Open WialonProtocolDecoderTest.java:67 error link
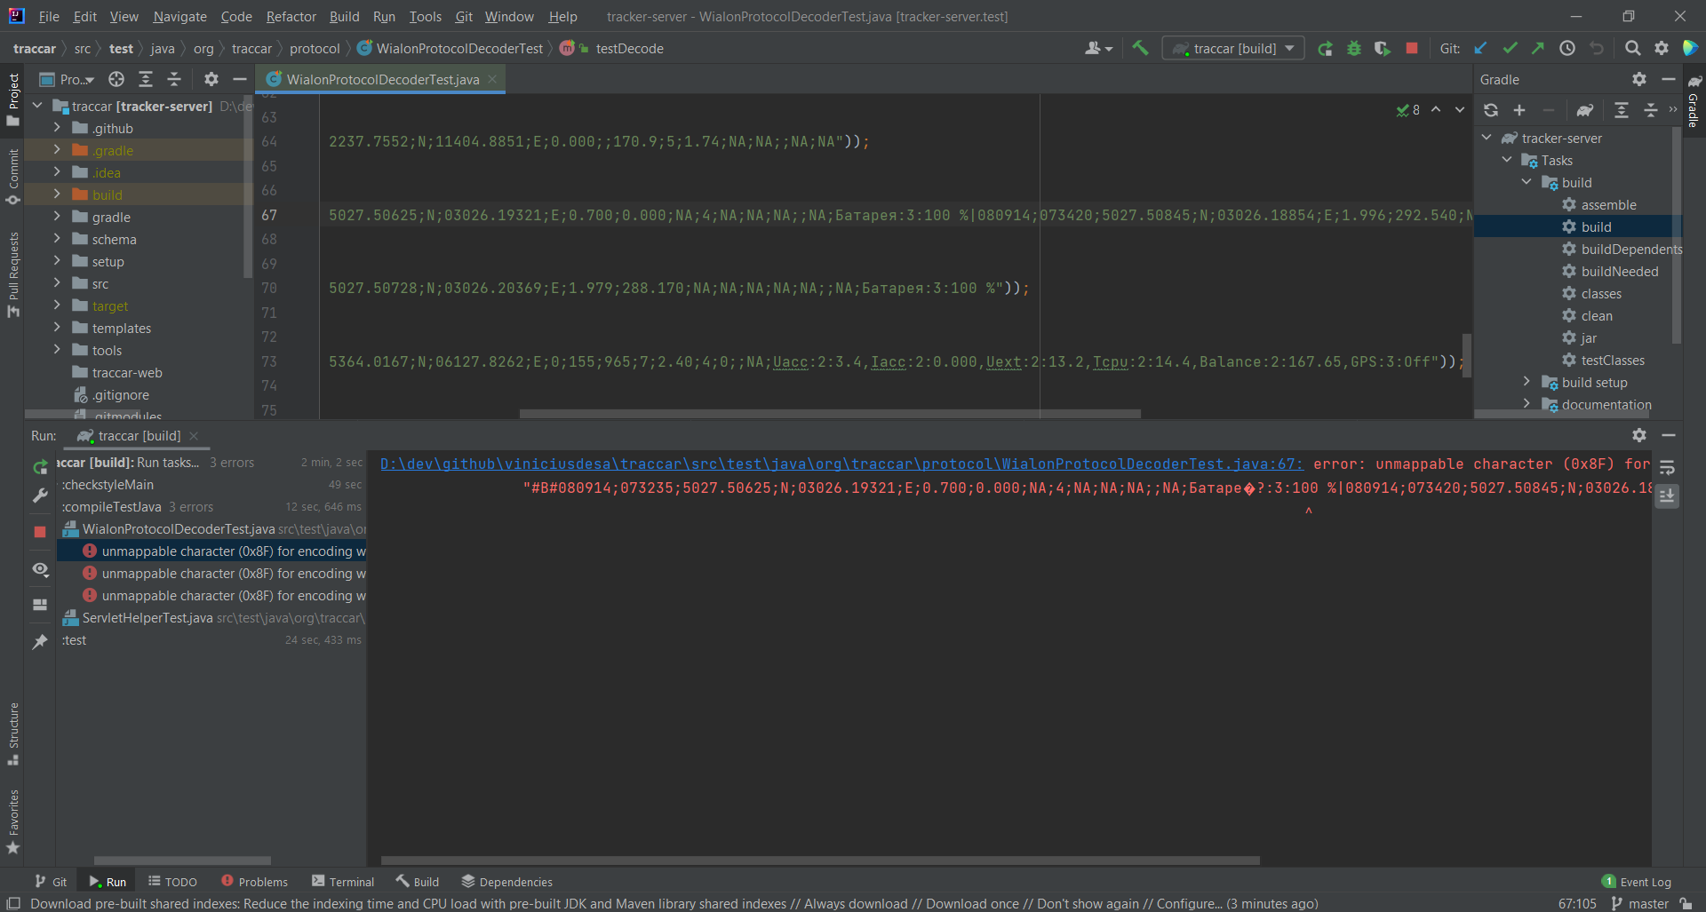Viewport: 1706px width, 912px height. coord(841,464)
